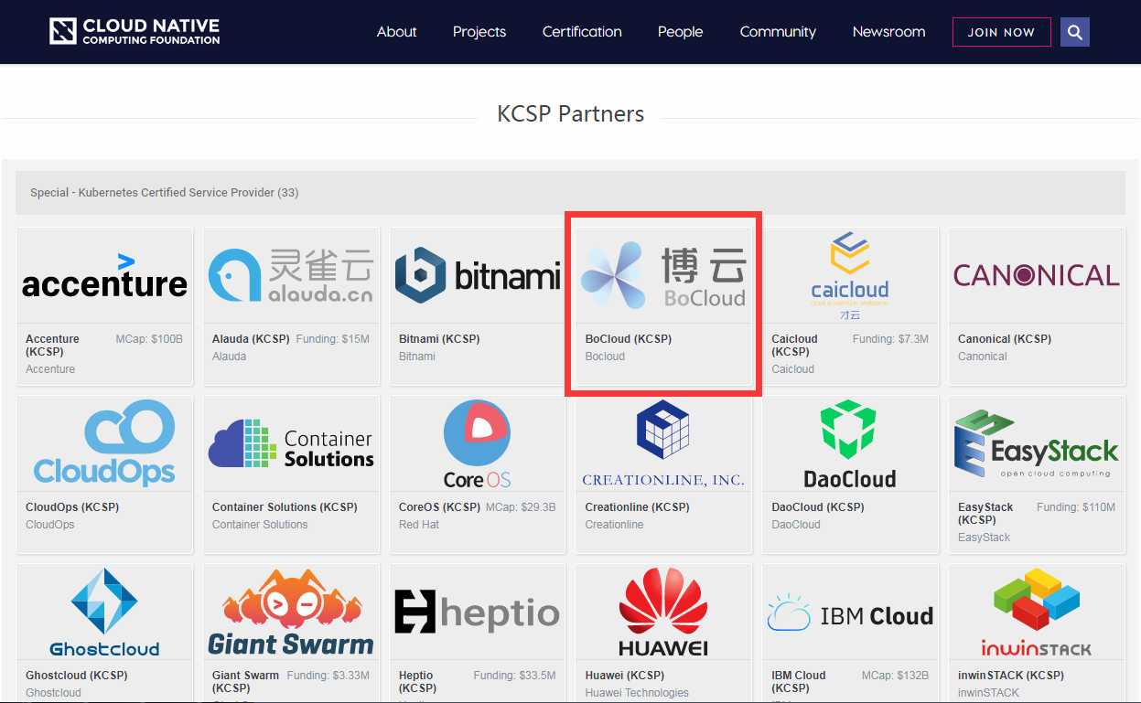Click Caicloud's Funding: $7.3M value
This screenshot has height=703, width=1141.
click(890, 339)
